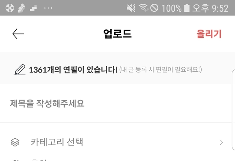The height and width of the screenshot is (161, 235).
Task: Go back using the left arrow
Action: pyautogui.click(x=18, y=34)
